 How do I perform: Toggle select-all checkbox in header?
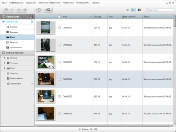pyautogui.click(x=59, y=17)
